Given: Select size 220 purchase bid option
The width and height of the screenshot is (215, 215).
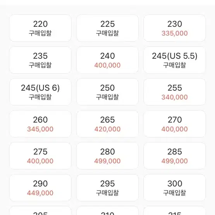Looking at the screenshot, I should point(40,28).
